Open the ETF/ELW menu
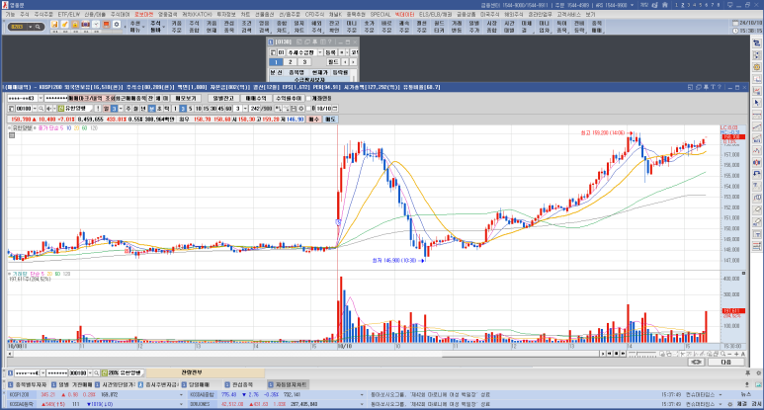 click(x=69, y=15)
